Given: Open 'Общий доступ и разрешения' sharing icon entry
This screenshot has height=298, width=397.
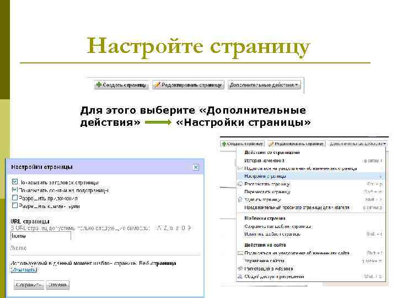Looking at the screenshot, I should point(240,276).
